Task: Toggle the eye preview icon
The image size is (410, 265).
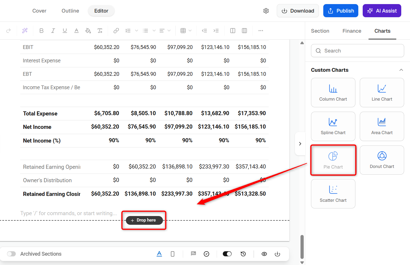Action: [x=264, y=254]
